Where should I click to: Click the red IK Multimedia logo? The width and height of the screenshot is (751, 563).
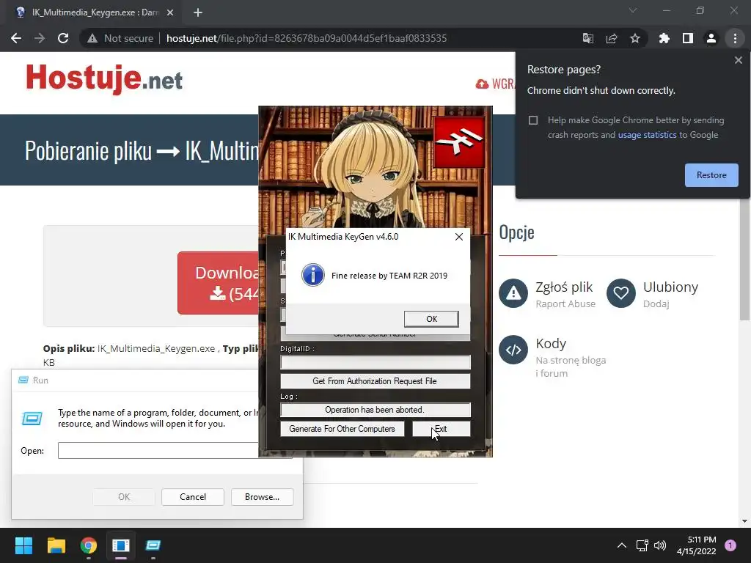[x=459, y=141]
